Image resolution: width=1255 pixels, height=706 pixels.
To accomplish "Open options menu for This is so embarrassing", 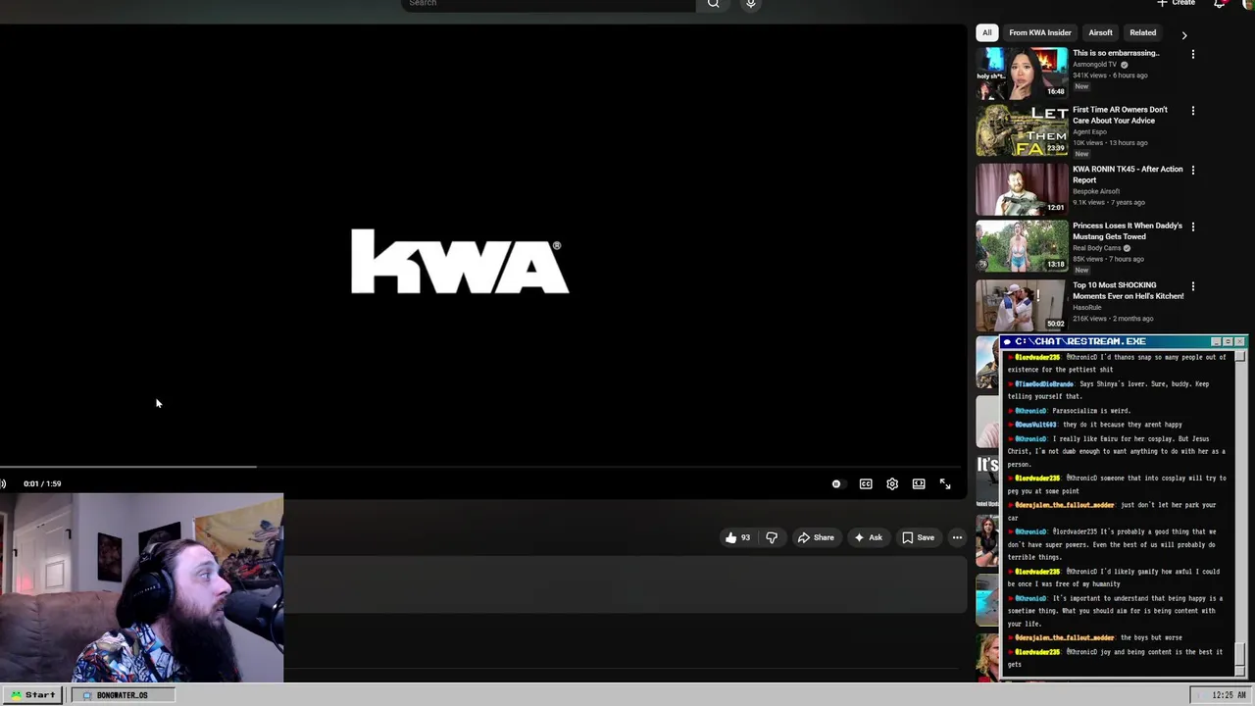I will click(x=1193, y=54).
